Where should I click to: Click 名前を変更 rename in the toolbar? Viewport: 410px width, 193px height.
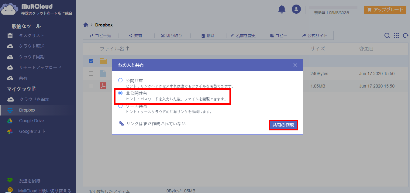(243, 36)
